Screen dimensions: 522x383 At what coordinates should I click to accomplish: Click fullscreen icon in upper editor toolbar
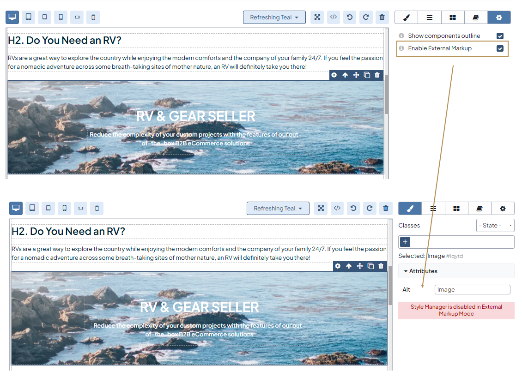[x=317, y=18]
